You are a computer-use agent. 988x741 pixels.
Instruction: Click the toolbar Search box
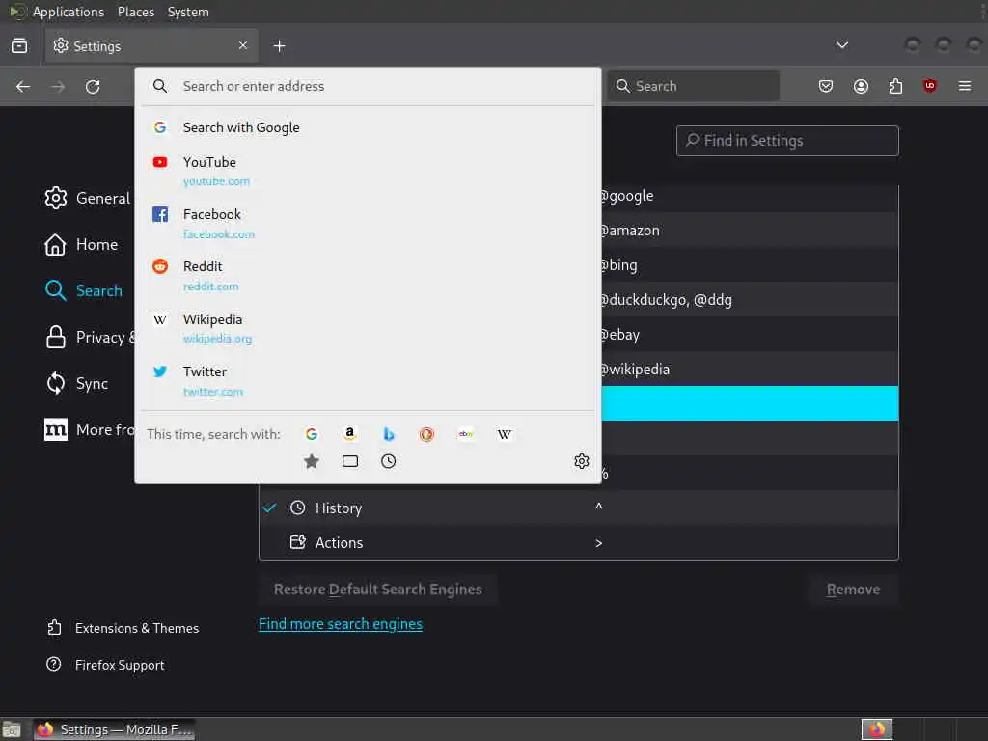pos(693,86)
